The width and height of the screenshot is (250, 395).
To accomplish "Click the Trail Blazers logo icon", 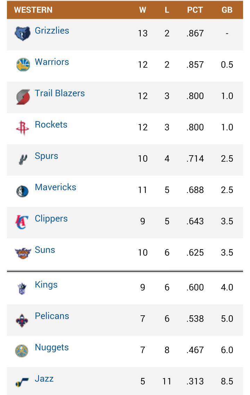I will (x=23, y=96).
